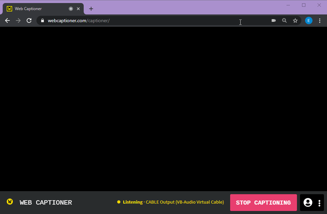Viewport: 327px width, 214px height.
Task: Click the Stop Captioning button
Action: pyautogui.click(x=263, y=203)
